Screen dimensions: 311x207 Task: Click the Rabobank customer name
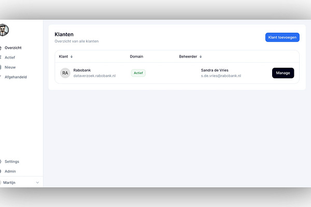pyautogui.click(x=82, y=70)
